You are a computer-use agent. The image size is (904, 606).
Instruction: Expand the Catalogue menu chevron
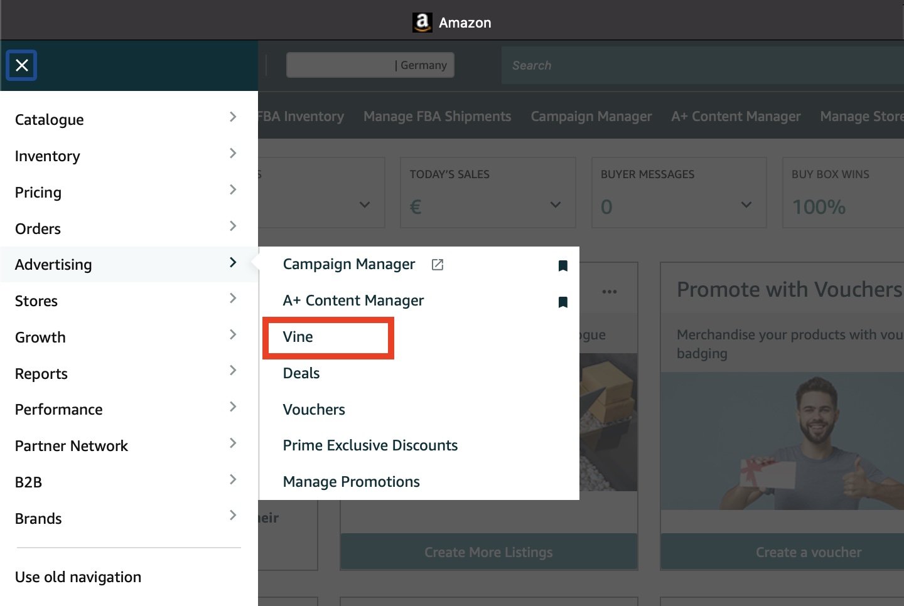233,117
